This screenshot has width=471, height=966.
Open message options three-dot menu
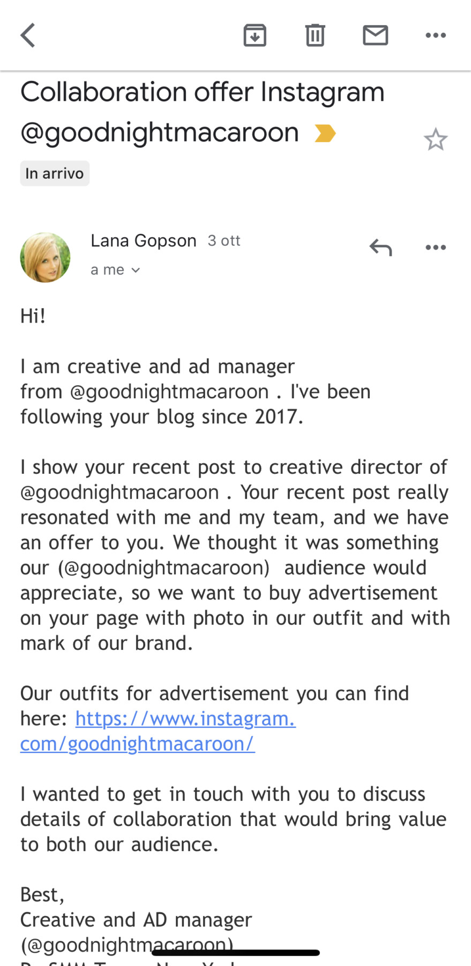(435, 247)
